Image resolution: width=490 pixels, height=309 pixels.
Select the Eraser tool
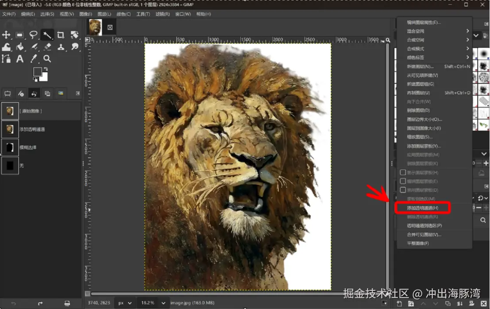click(47, 47)
